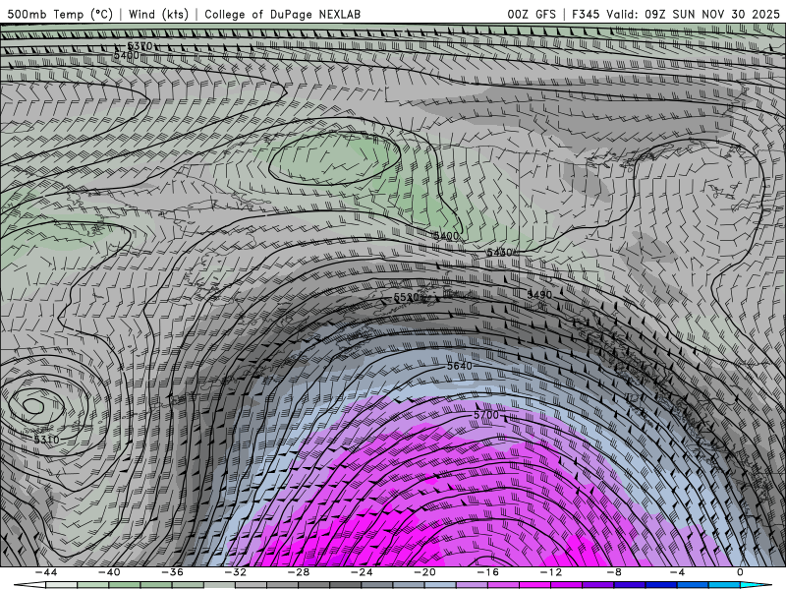Click the -8 colorbar tick label
This screenshot has width=786, height=590.
point(614,572)
